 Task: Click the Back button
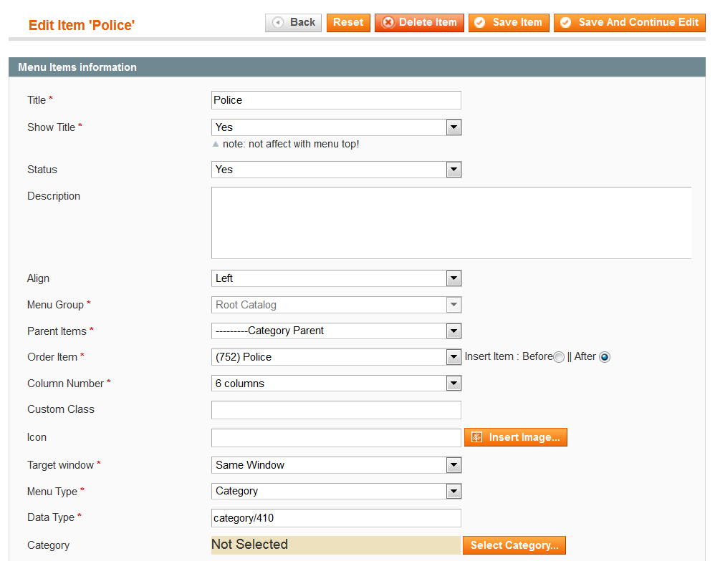coord(293,22)
